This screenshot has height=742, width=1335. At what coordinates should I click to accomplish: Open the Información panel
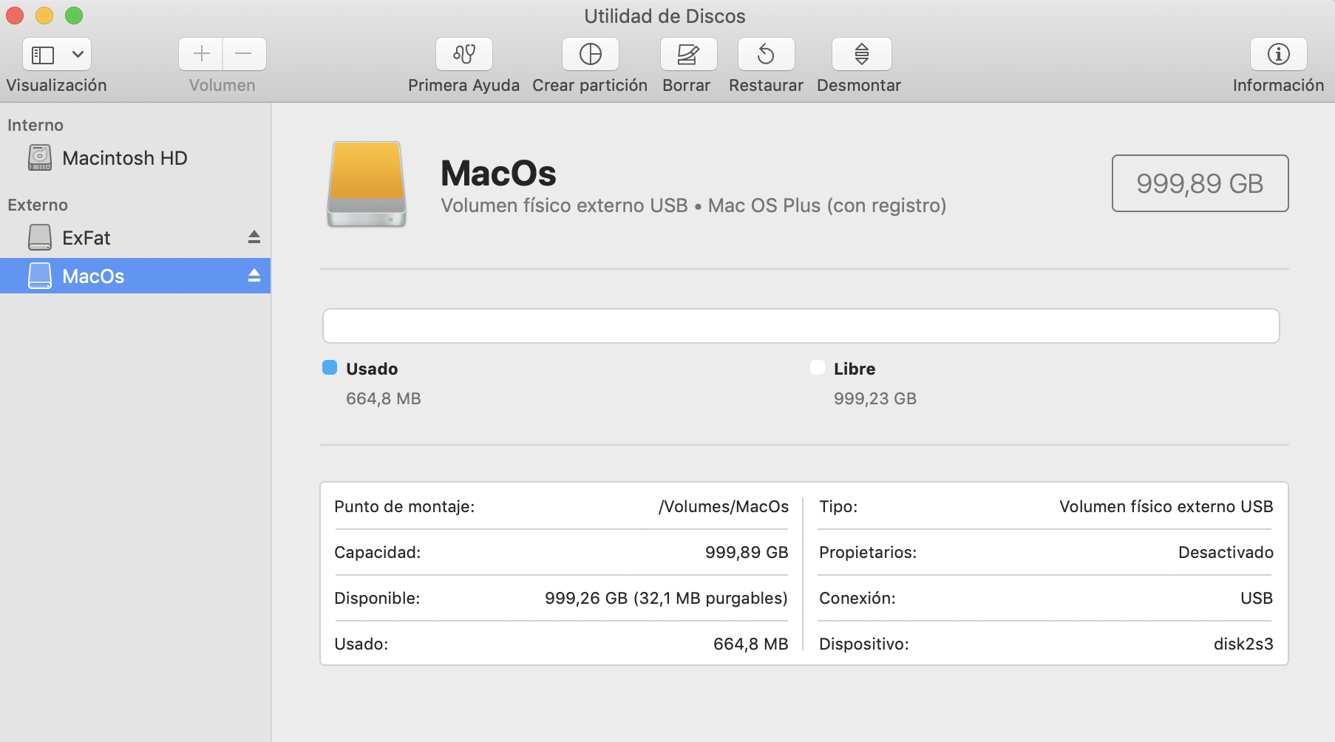pyautogui.click(x=1278, y=55)
